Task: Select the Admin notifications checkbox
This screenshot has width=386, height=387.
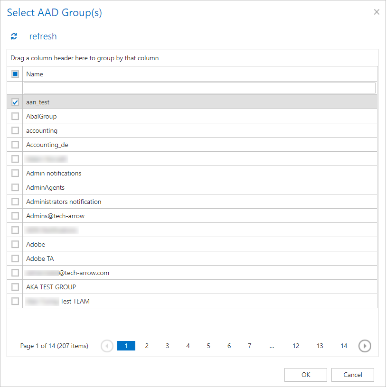Action: (x=15, y=173)
